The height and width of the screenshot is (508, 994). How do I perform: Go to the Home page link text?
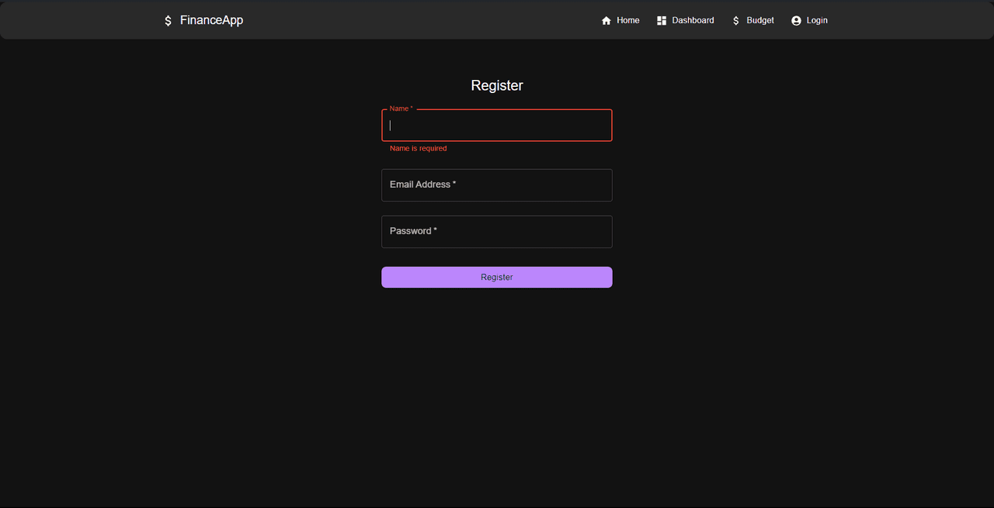click(628, 20)
